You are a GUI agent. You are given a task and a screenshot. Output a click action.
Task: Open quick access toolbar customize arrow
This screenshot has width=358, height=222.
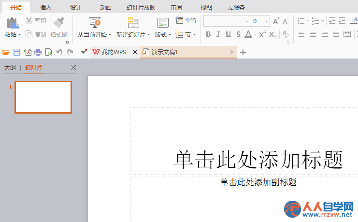84,52
